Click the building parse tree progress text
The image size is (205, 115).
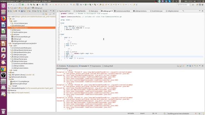(178, 114)
